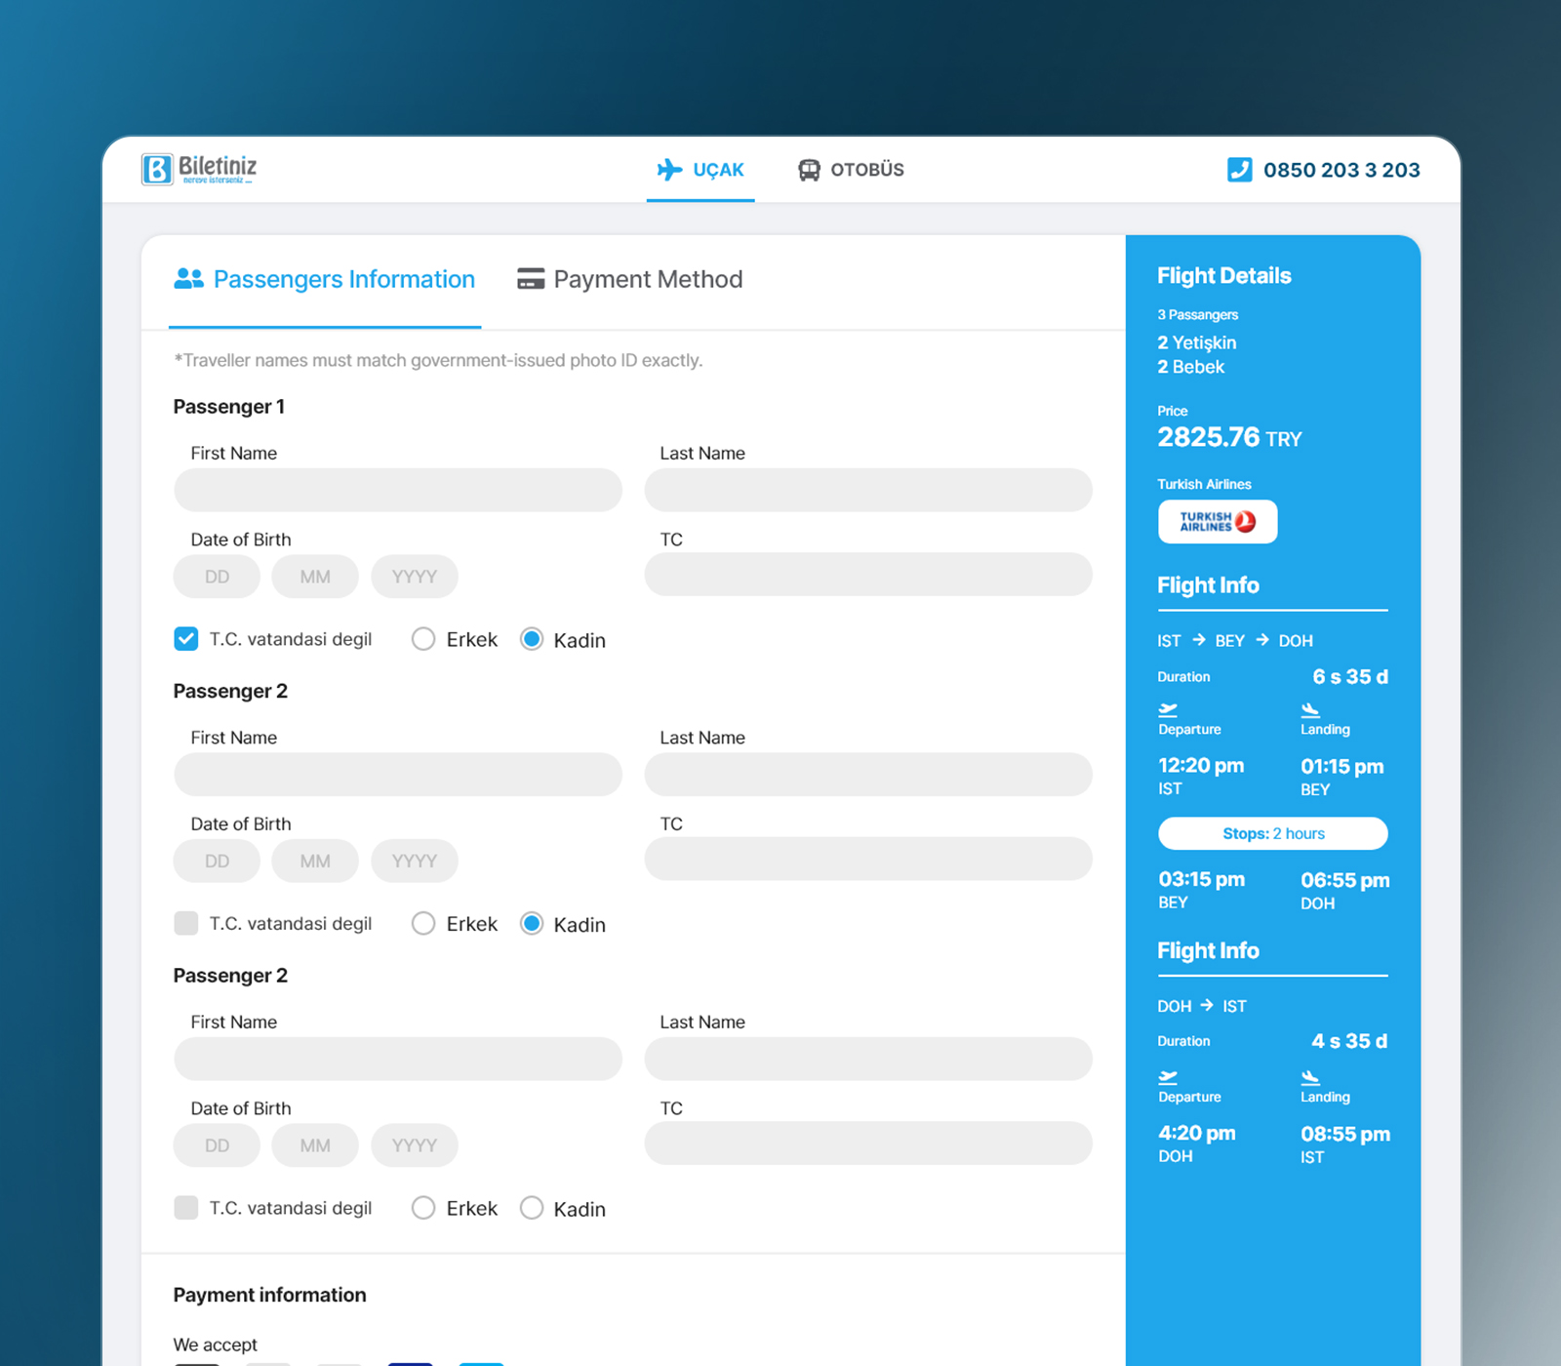The width and height of the screenshot is (1561, 1366).
Task: Focus second passenger Last Name field
Action: 868,775
